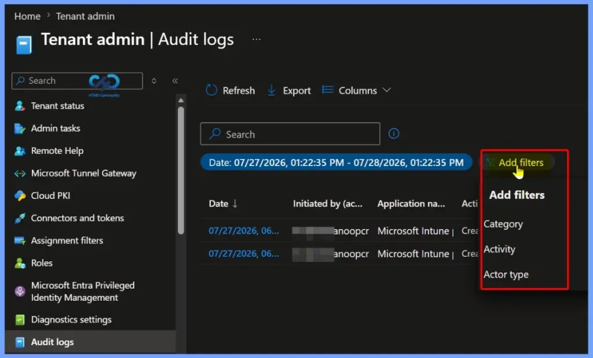Open the Columns dropdown chevron
This screenshot has height=358, width=593.
click(386, 90)
